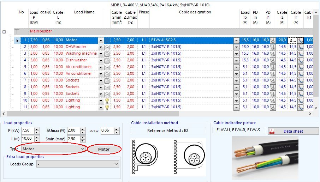Image resolution: width=320 pixels, height=182 pixels.
Task: Open cable designation dropdown for E1VV-U 5G2.5
Action: click(x=236, y=41)
